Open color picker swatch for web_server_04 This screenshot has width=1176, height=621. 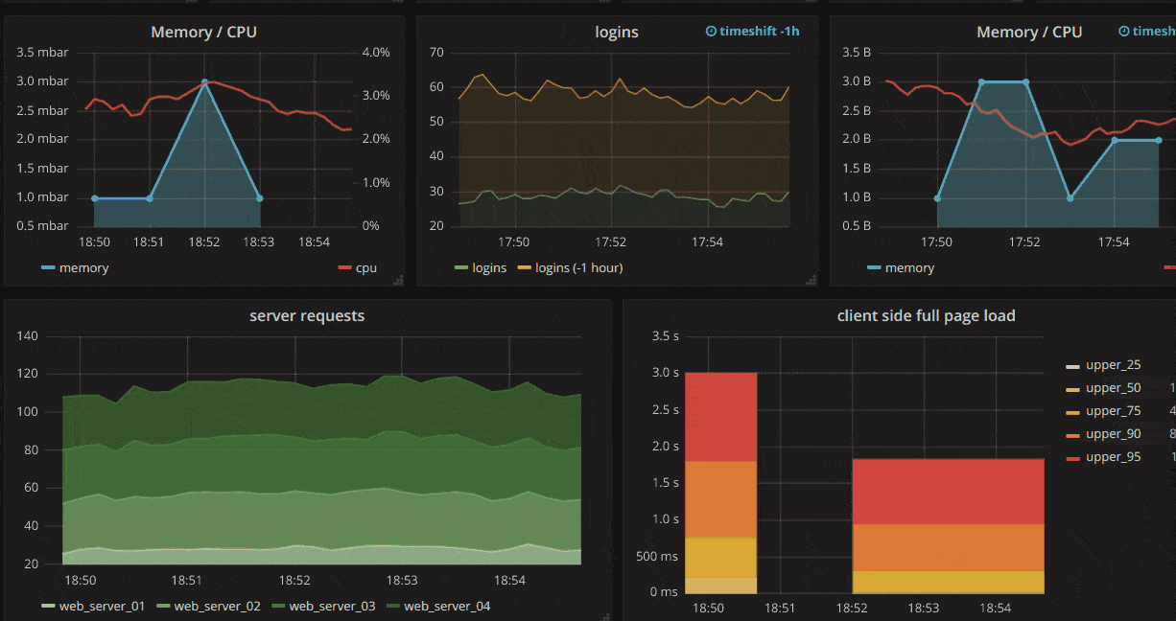393,607
